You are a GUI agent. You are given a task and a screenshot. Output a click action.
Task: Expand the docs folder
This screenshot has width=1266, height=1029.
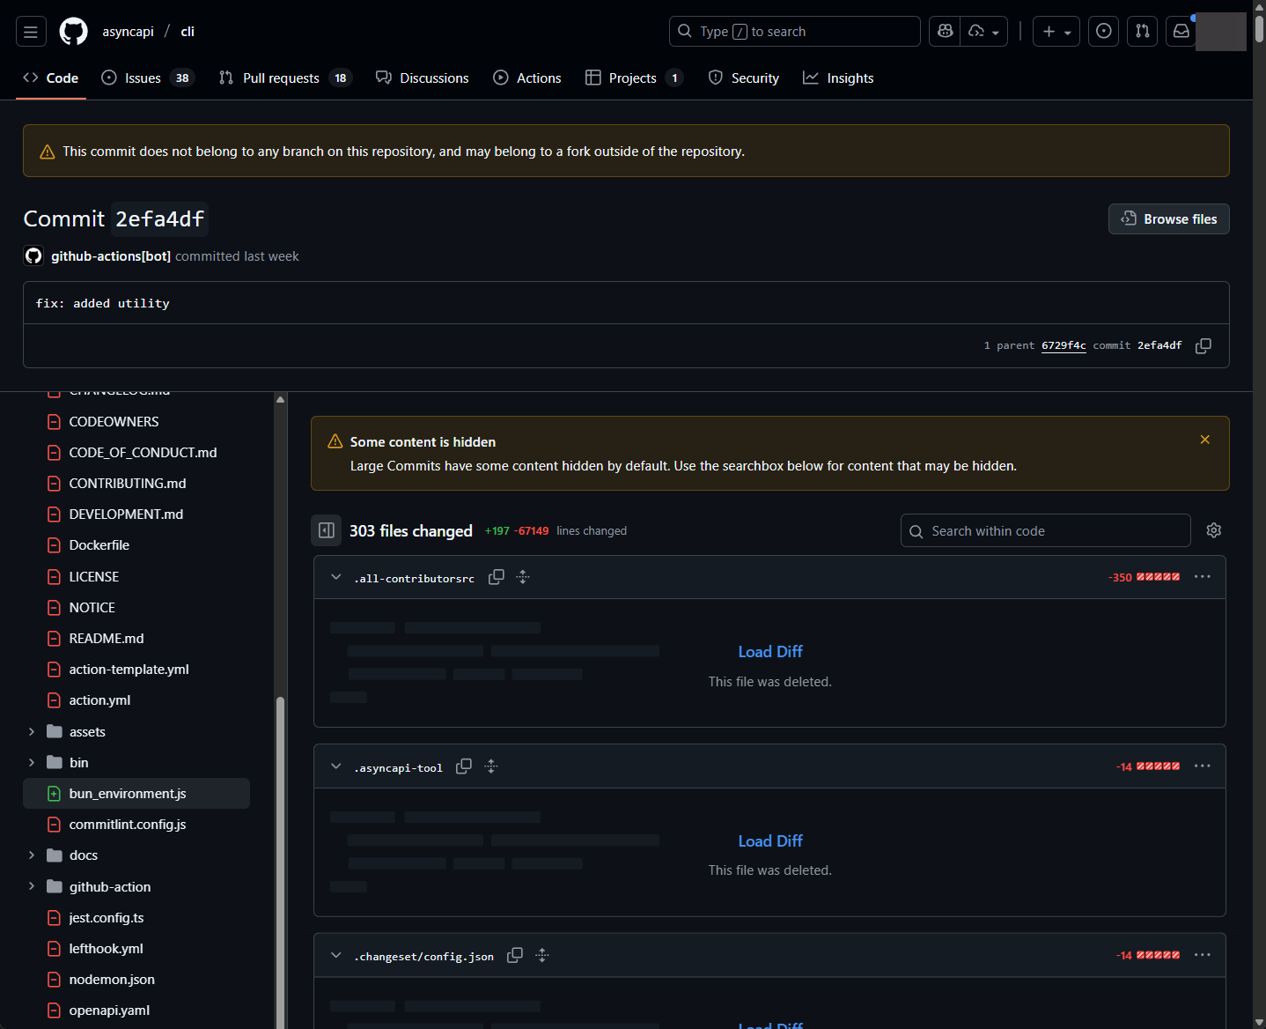(32, 855)
